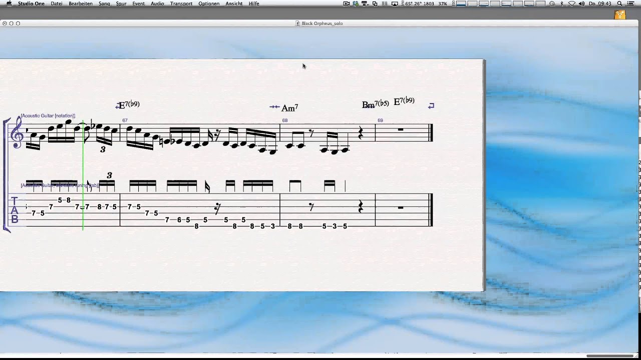Click the AirPlay display icon in menu bar
Image resolution: width=641 pixels, height=360 pixels.
click(x=395, y=3)
